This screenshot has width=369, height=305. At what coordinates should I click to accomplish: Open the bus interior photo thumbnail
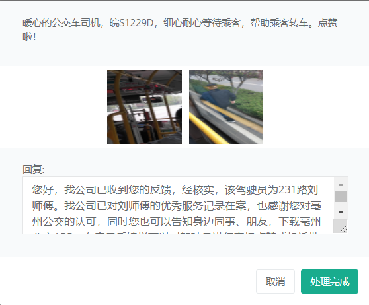tap(144, 107)
